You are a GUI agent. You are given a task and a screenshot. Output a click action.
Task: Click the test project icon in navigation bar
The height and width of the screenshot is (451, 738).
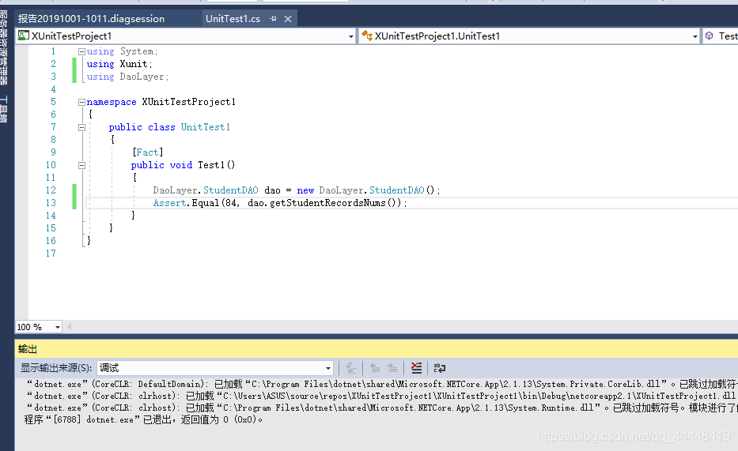[24, 36]
